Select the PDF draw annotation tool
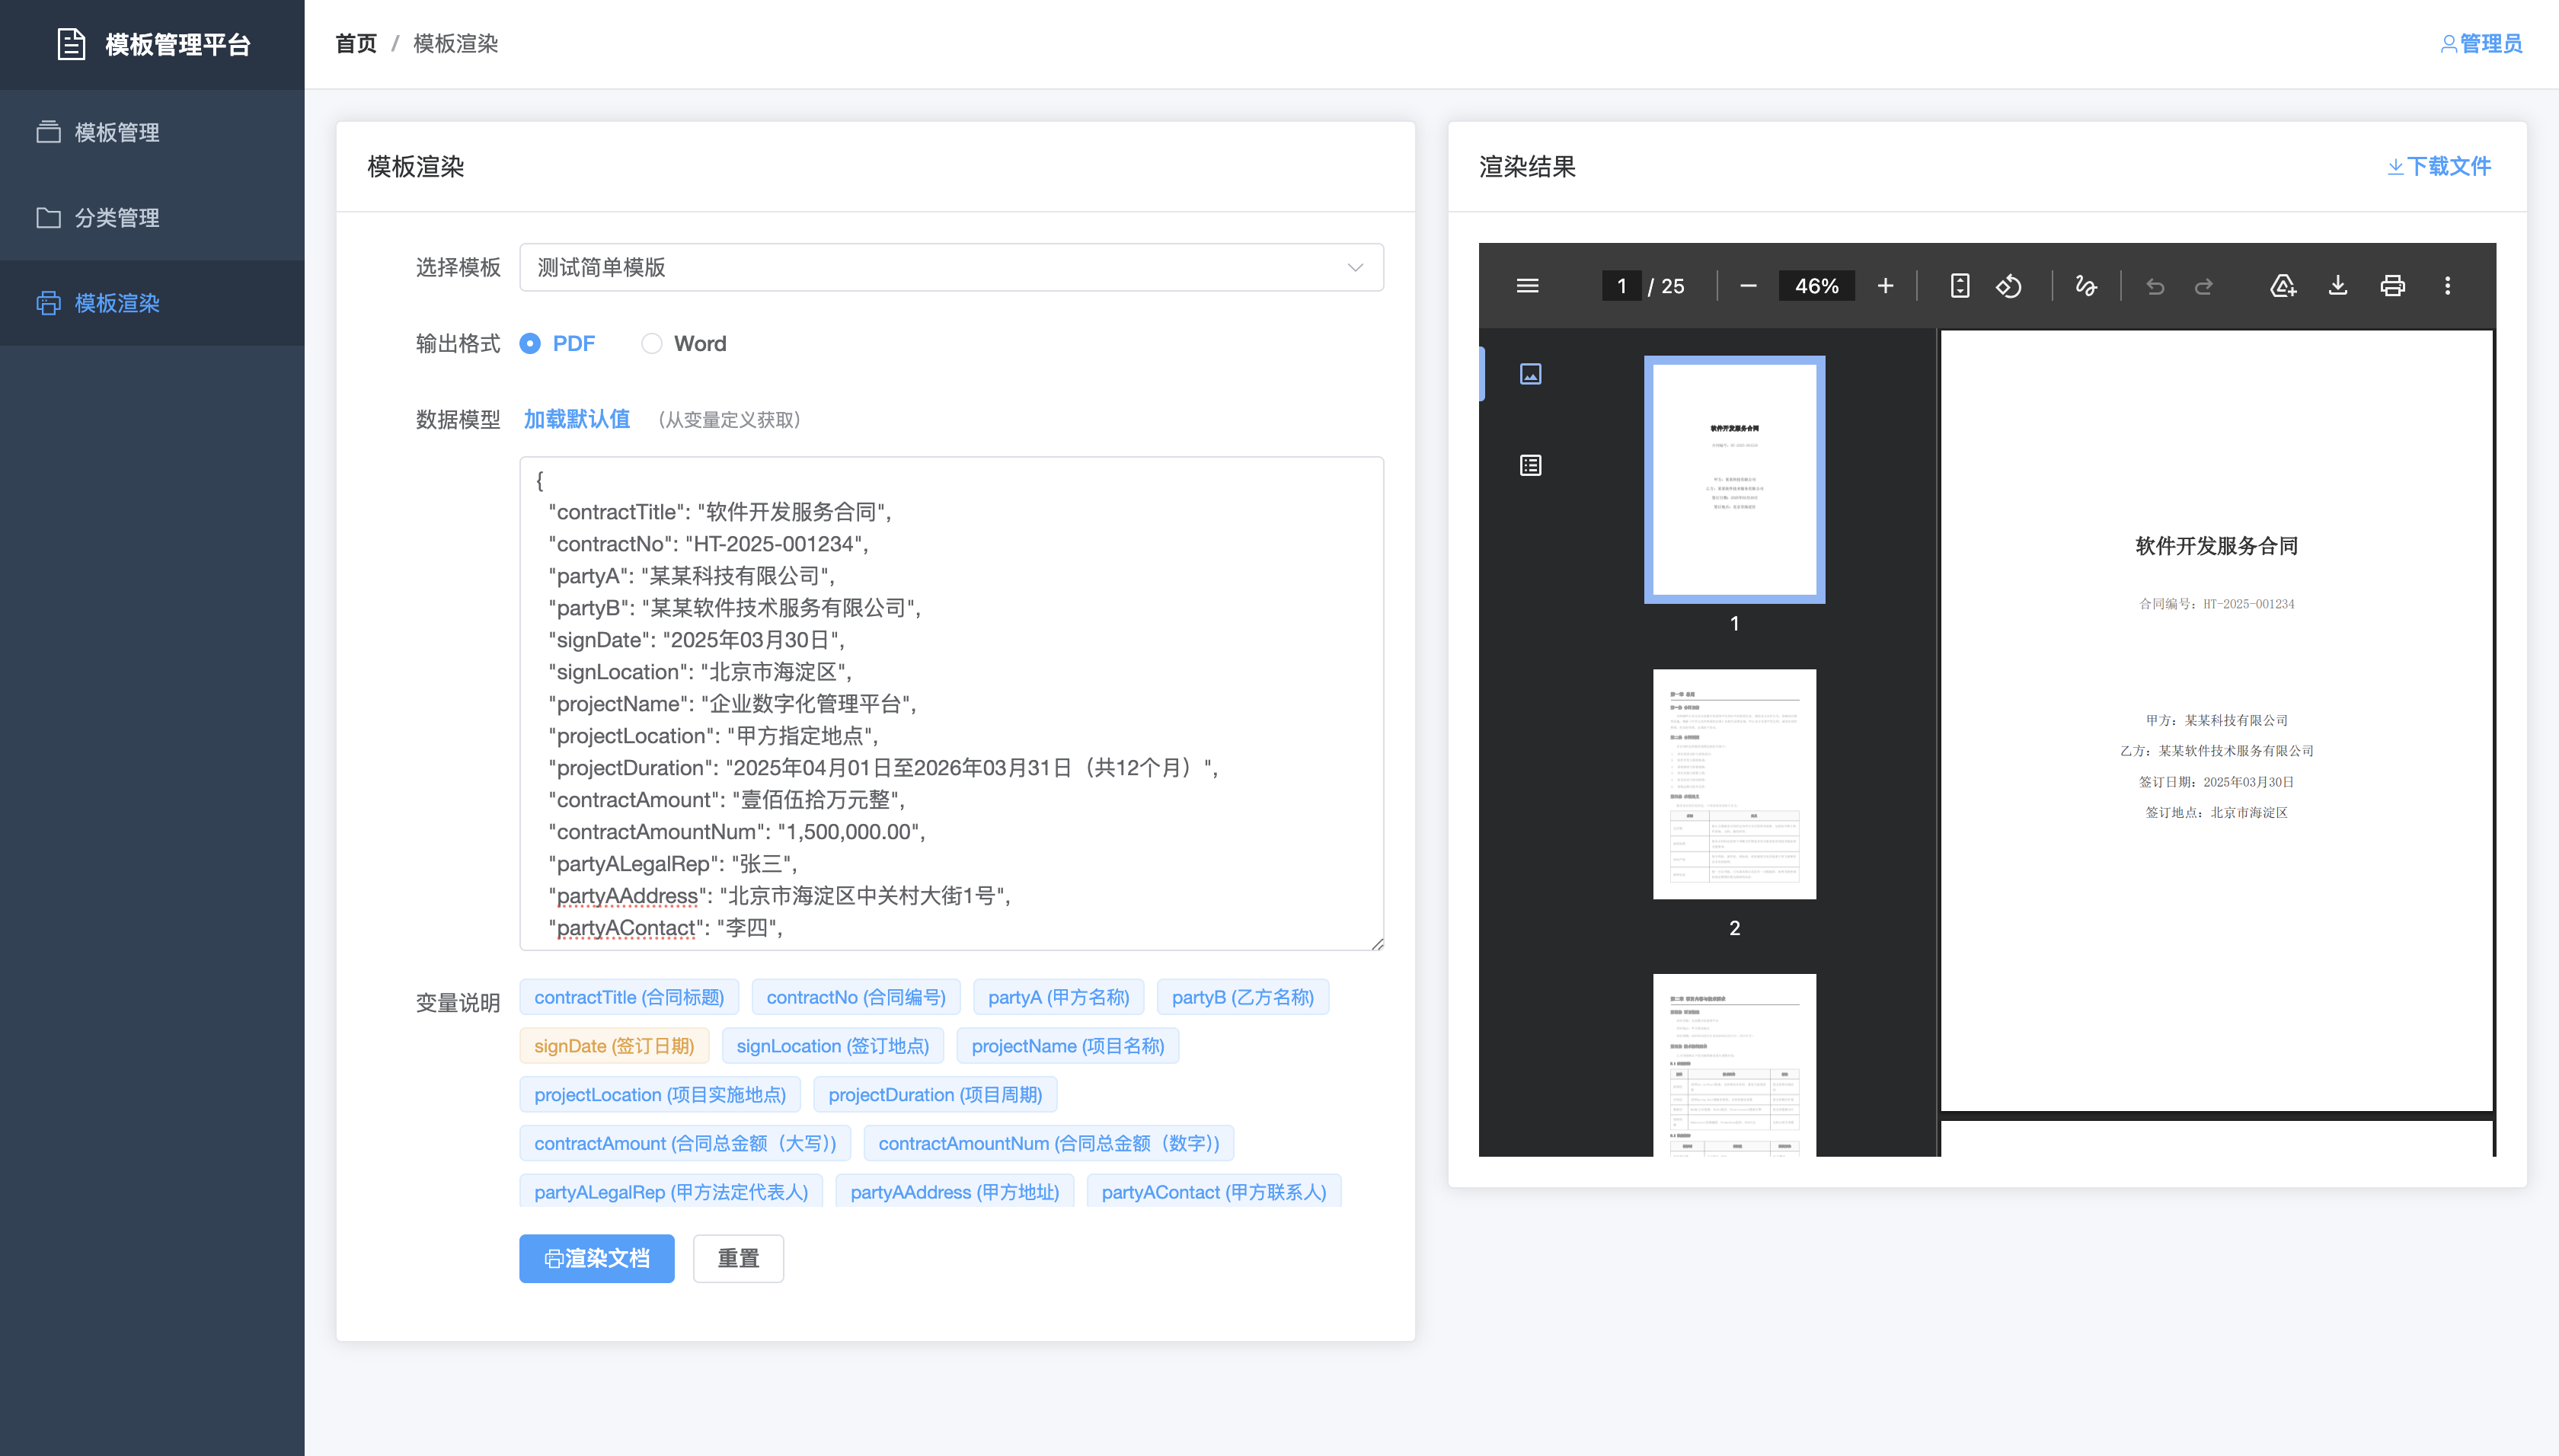The image size is (2559, 1456). 2086,286
